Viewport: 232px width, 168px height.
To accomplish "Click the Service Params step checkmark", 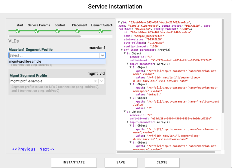I will 37,31.
